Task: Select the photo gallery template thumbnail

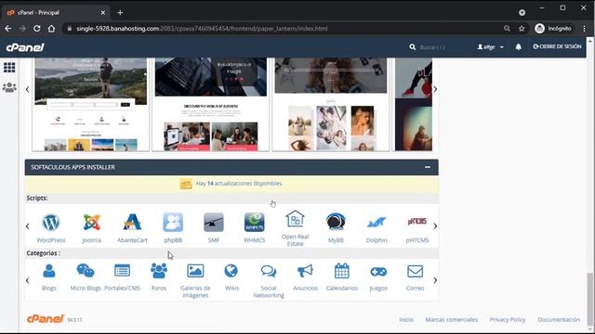Action: point(331,104)
